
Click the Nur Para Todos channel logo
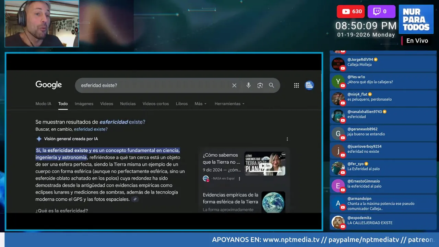click(416, 19)
